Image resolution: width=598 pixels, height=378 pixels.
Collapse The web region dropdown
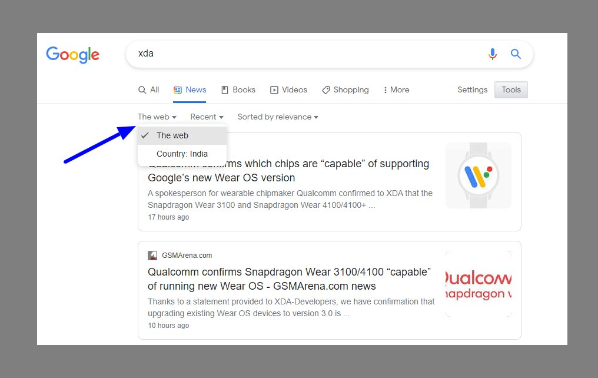157,117
